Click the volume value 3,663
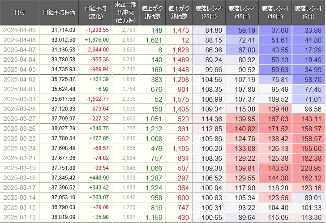Screen dimensions: 326x223 pos(129,50)
